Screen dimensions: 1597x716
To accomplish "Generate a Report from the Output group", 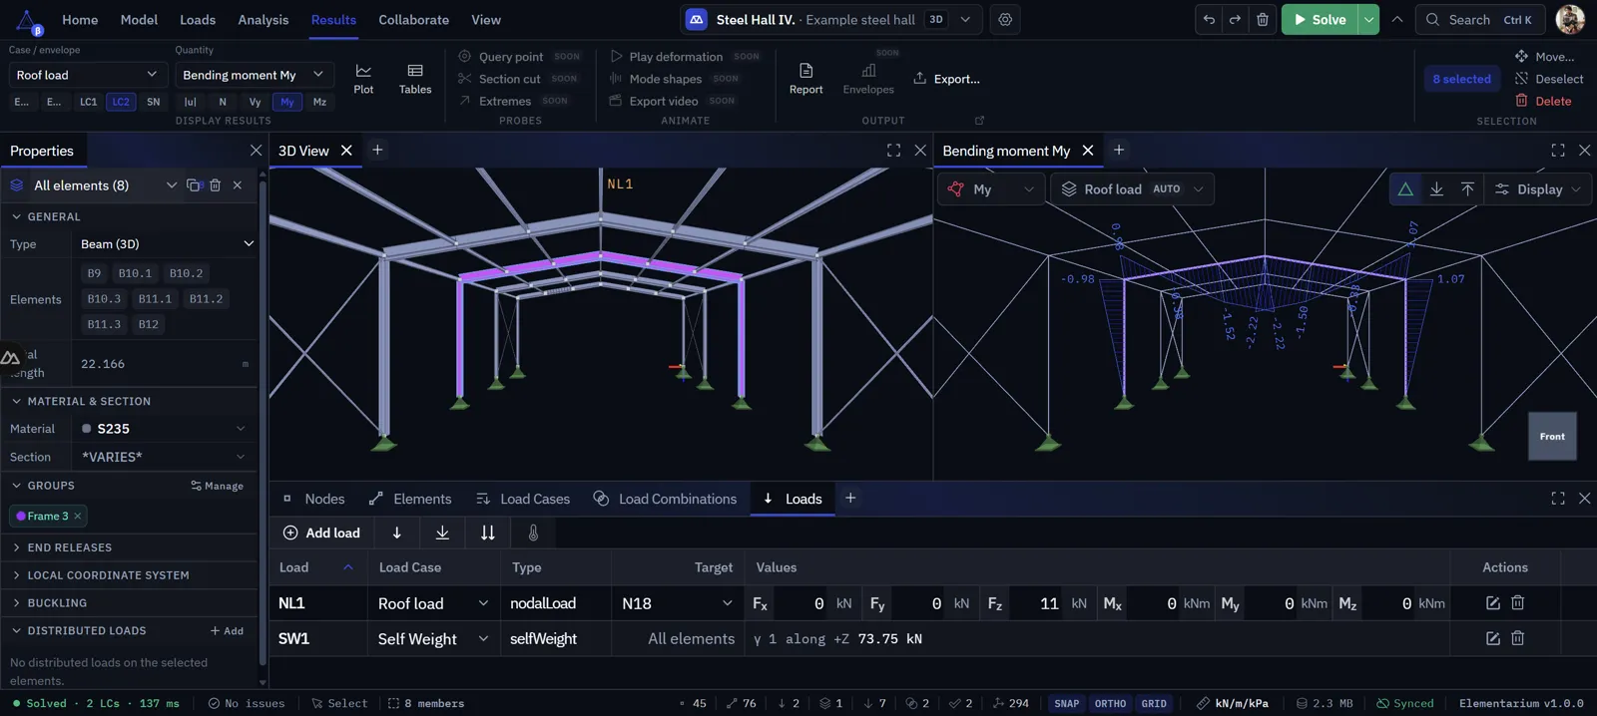I will coord(805,79).
